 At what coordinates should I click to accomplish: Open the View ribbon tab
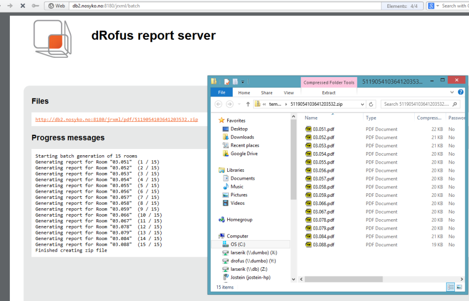coord(289,93)
